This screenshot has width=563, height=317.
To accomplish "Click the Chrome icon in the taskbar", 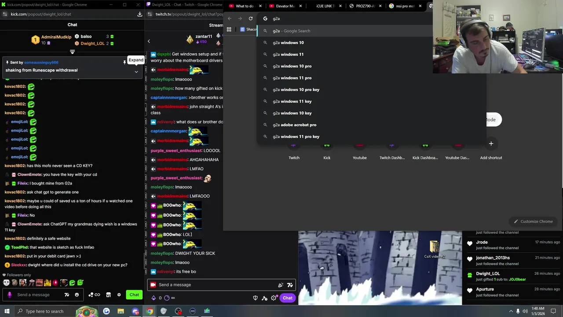I will click(x=150, y=311).
